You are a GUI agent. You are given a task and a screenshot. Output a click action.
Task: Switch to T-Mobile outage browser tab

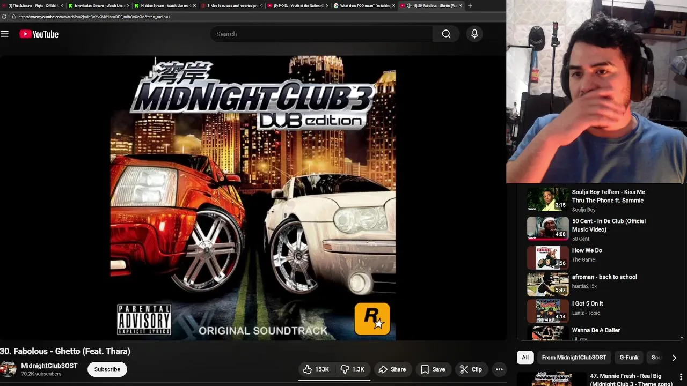pos(231,5)
